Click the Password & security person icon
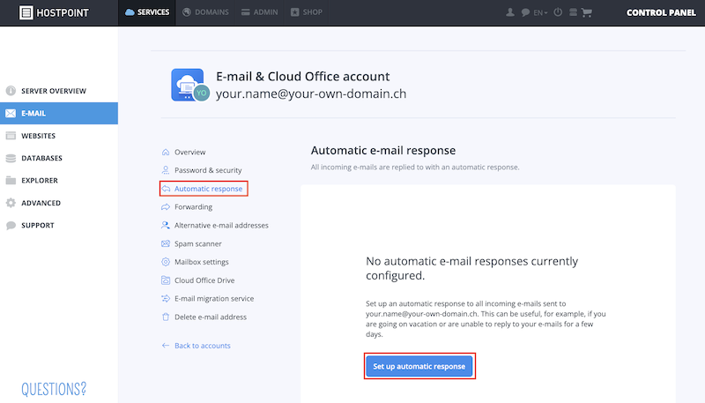This screenshot has height=403, width=705. click(166, 170)
